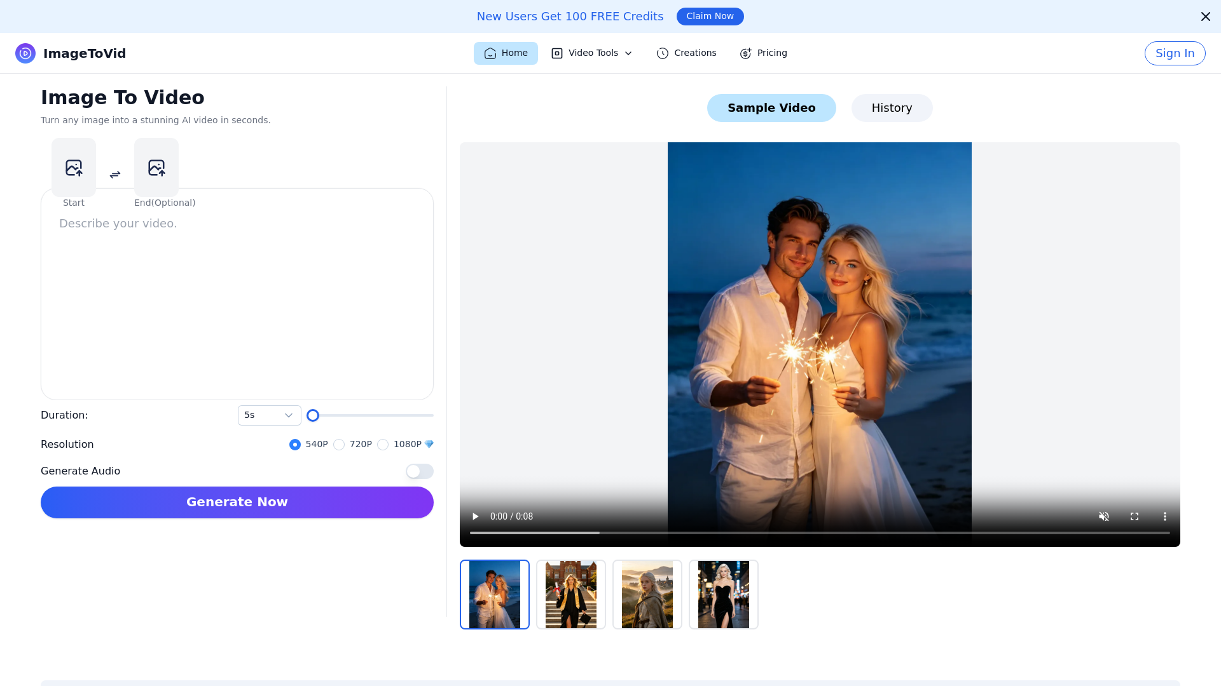This screenshot has height=686, width=1221.
Task: Upload a Start image
Action: point(74,168)
